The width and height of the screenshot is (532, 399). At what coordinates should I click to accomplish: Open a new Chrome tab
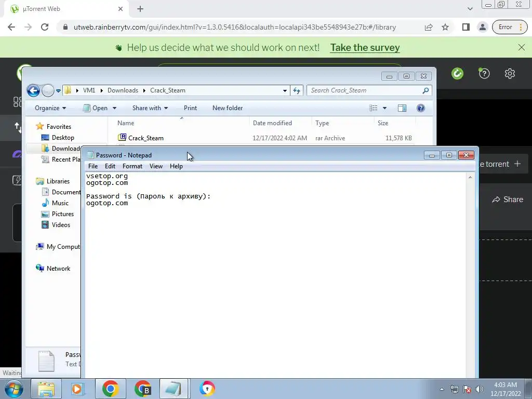tap(140, 9)
